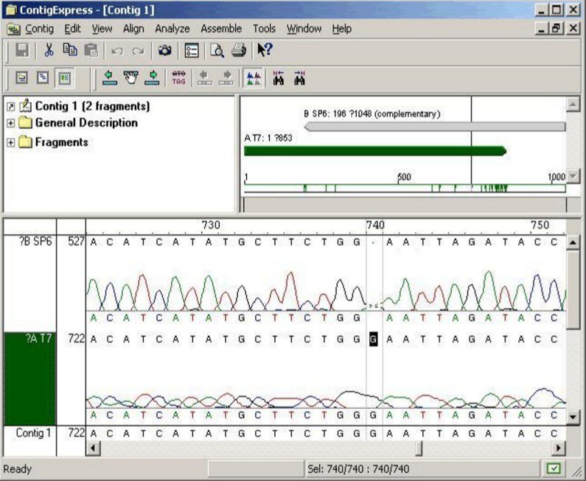Open the View menu

(x=102, y=29)
